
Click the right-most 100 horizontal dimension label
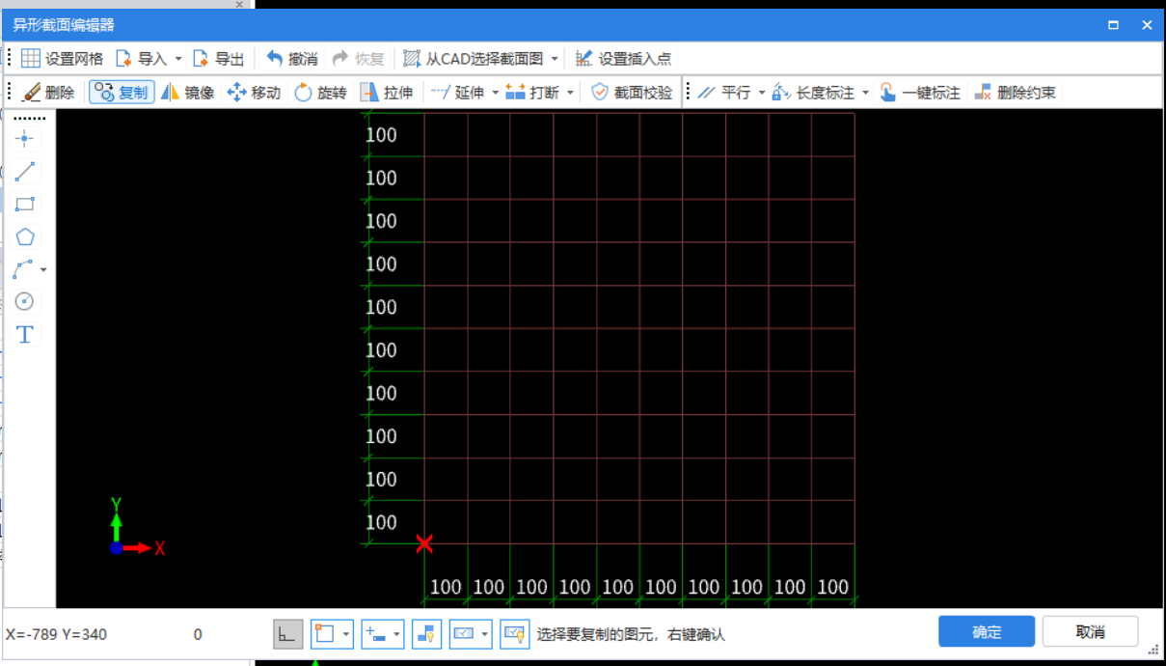[x=833, y=587]
